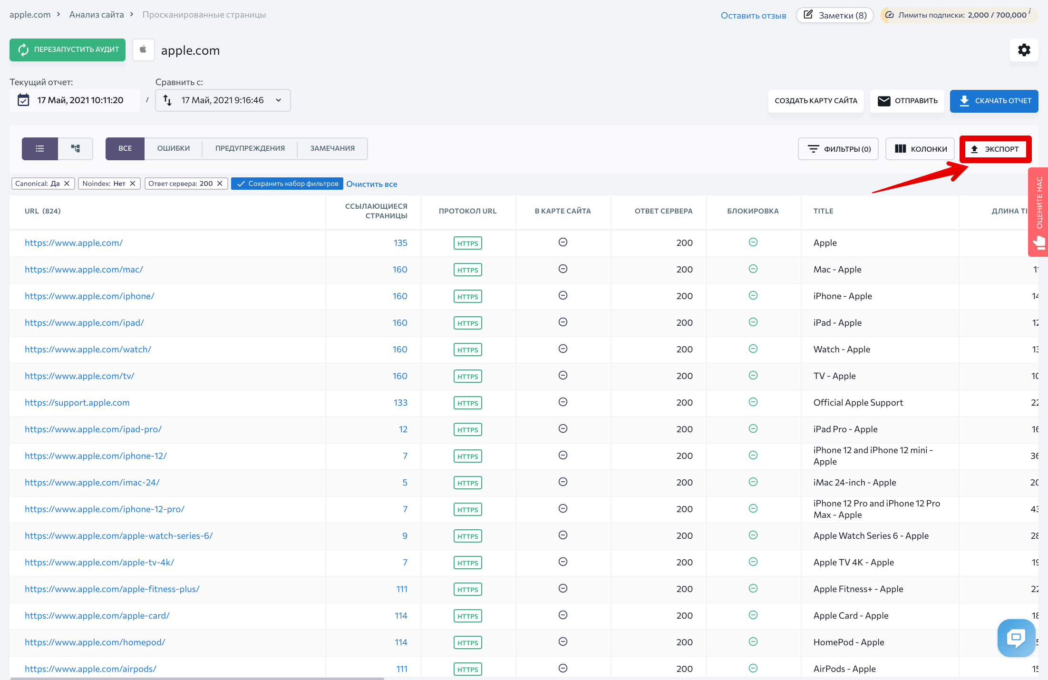Open the Оцените нас side tab
Viewport: 1048px width, 680px height.
click(1038, 212)
